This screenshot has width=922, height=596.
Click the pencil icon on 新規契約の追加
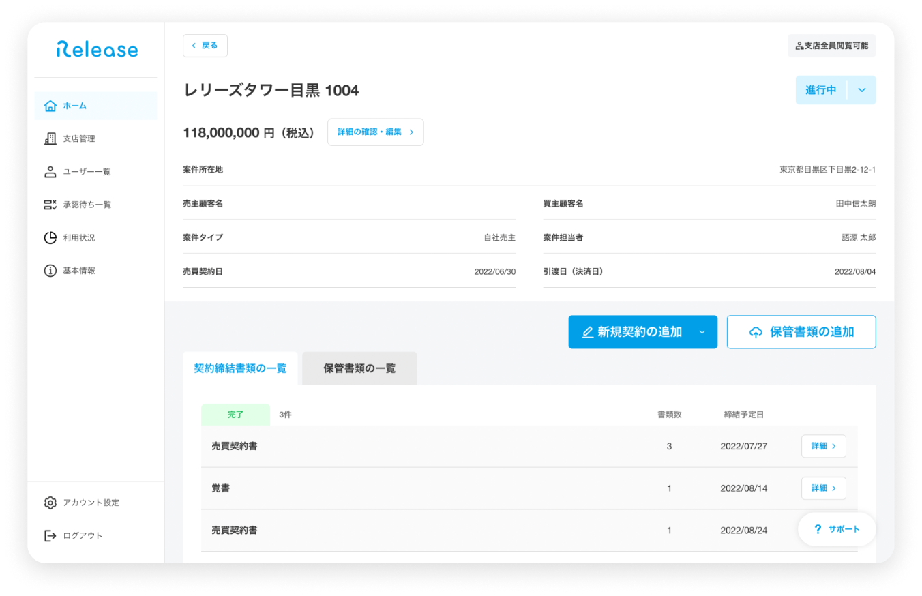[587, 332]
